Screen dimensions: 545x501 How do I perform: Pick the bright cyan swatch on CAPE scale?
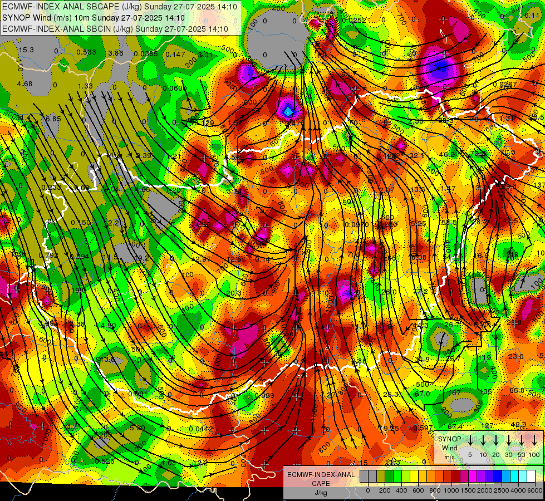click(x=514, y=477)
